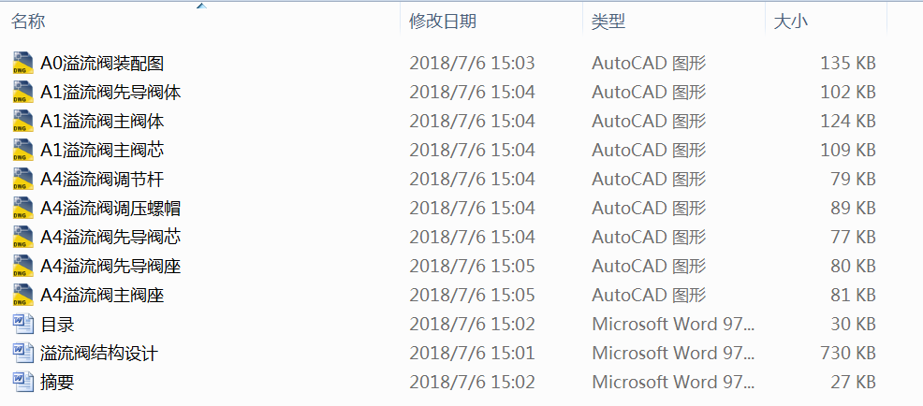The image size is (923, 406).
Task: Click the 类型 column header
Action: [608, 21]
